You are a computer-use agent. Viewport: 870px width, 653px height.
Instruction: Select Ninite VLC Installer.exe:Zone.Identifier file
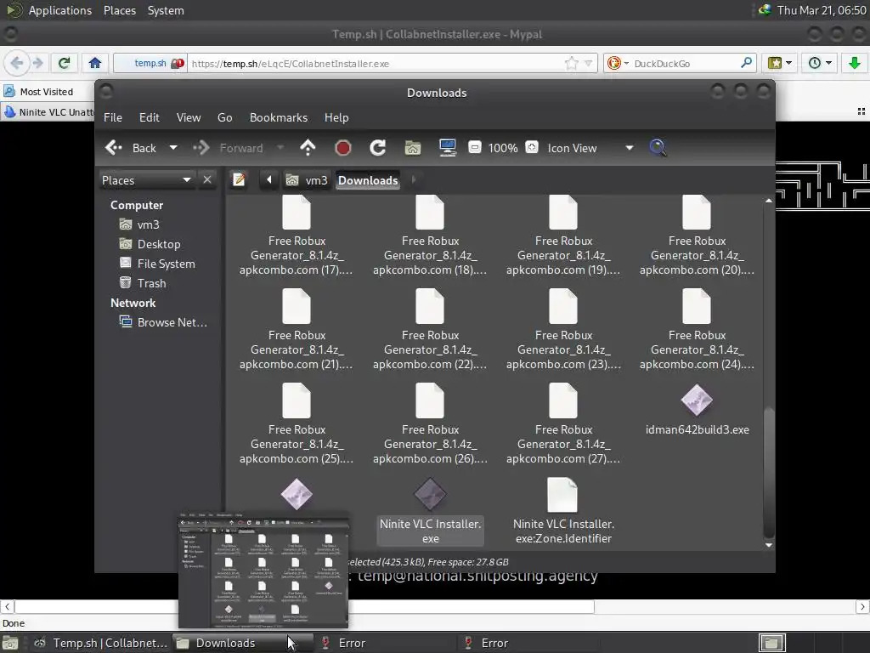(x=563, y=511)
